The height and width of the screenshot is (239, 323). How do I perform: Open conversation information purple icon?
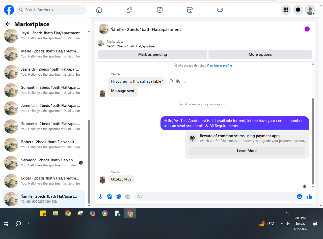click(307, 29)
